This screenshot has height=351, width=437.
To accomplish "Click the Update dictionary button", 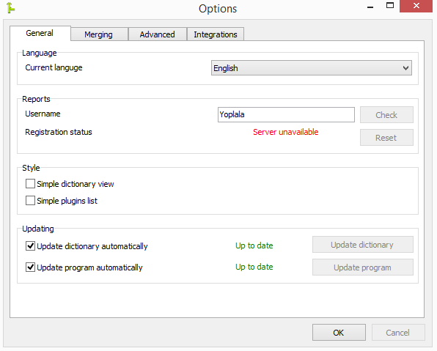I will pos(363,245).
